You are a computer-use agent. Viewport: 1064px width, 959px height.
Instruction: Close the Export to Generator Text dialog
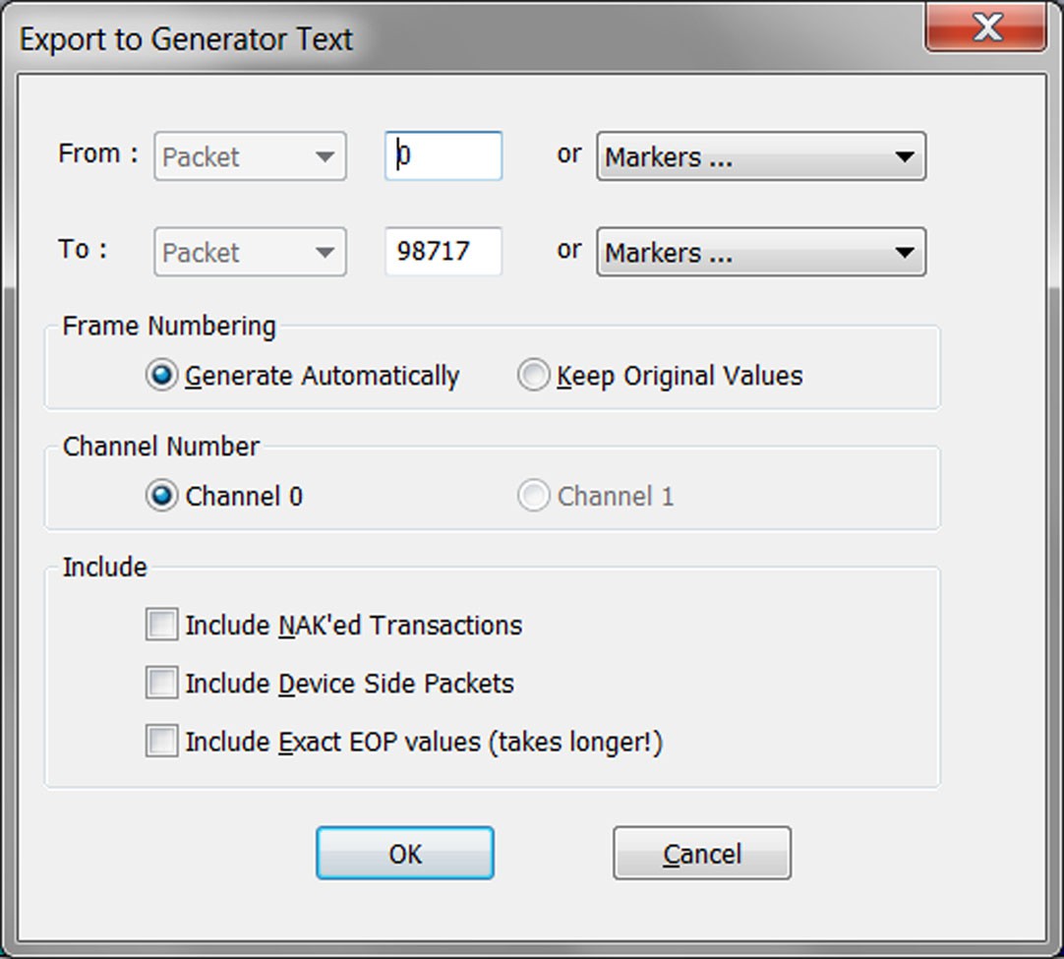(986, 28)
